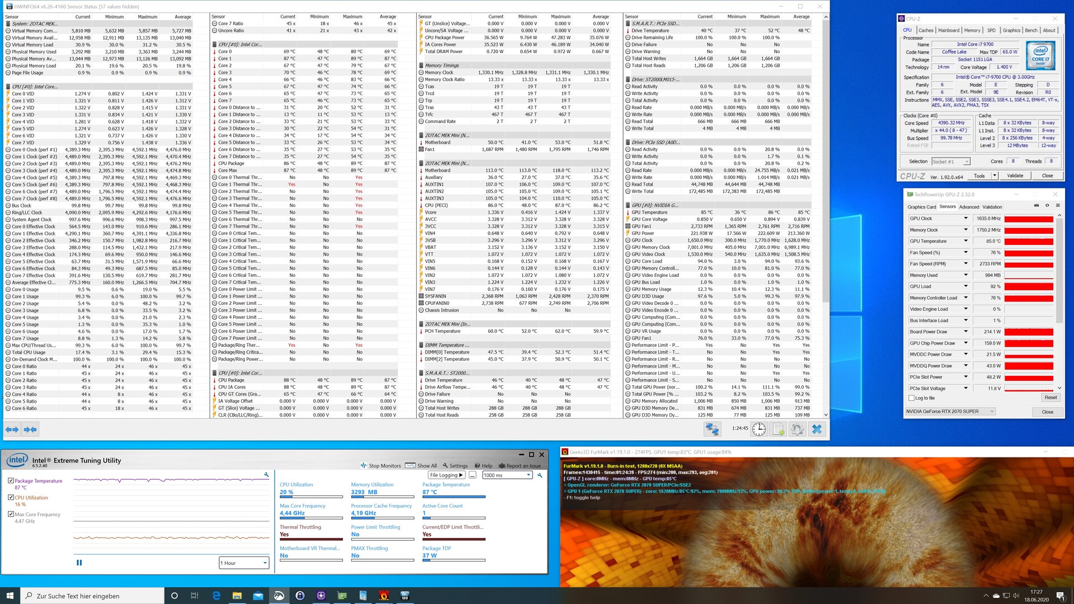Click Reset button in GPU-Z
Image resolution: width=1074 pixels, height=604 pixels.
point(1051,398)
